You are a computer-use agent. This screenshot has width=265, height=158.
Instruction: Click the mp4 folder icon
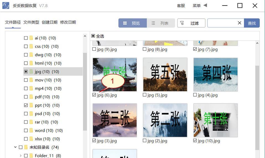(x=31, y=88)
